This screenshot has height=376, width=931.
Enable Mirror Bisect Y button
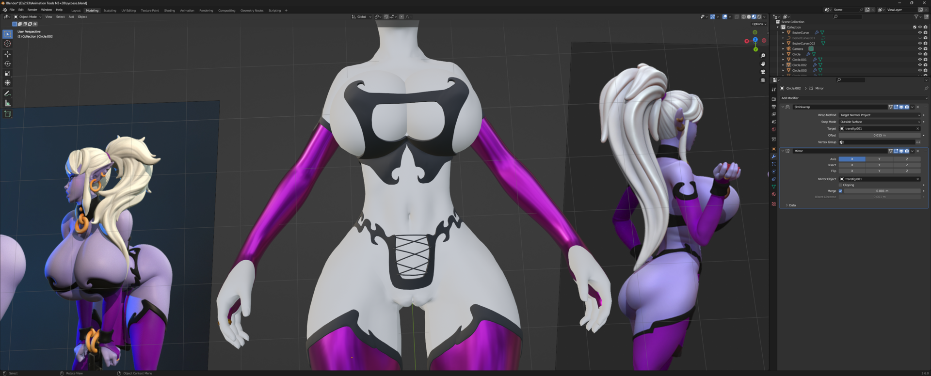pyautogui.click(x=879, y=165)
